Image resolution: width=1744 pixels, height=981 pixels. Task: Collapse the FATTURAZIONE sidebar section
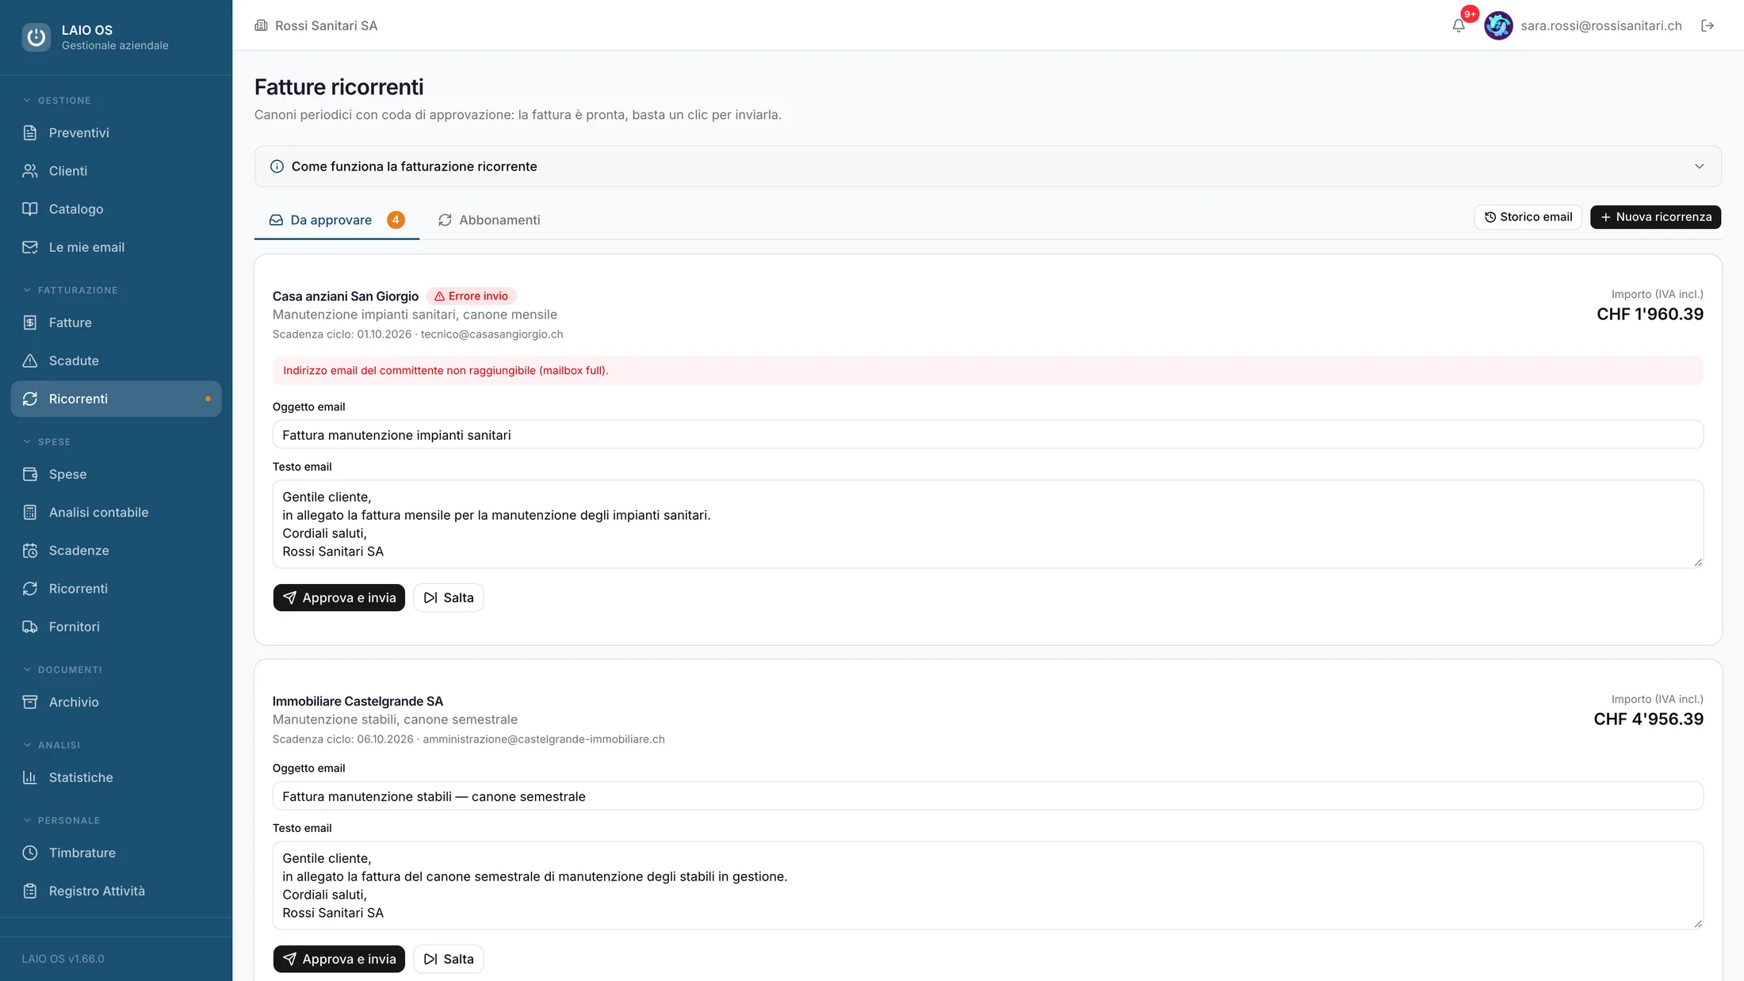click(x=71, y=290)
